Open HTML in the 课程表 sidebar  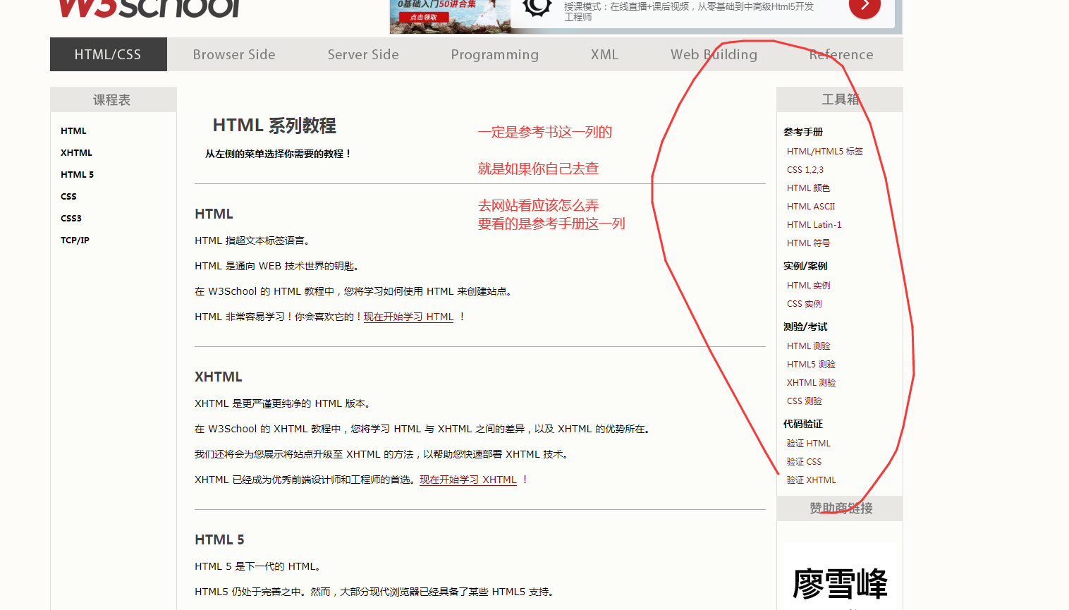[73, 131]
